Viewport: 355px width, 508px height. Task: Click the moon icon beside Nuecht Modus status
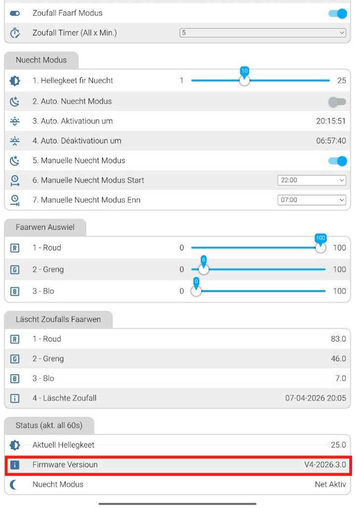coord(15,485)
